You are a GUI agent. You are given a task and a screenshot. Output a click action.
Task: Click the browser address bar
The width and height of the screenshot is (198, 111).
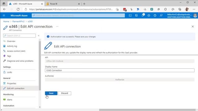click(71, 9)
